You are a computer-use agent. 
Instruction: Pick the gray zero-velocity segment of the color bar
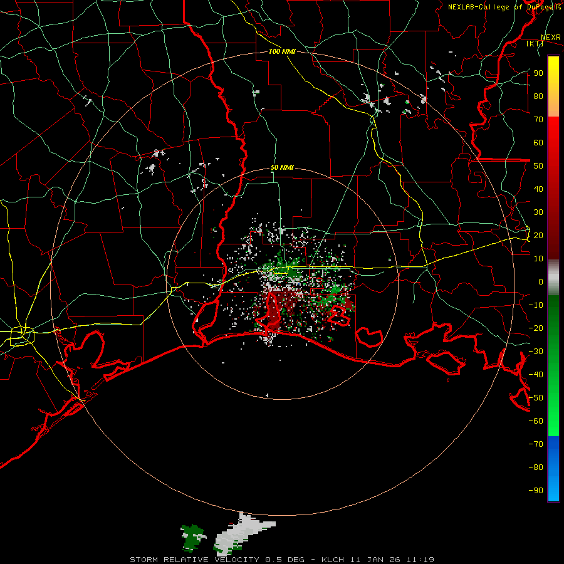point(553,278)
